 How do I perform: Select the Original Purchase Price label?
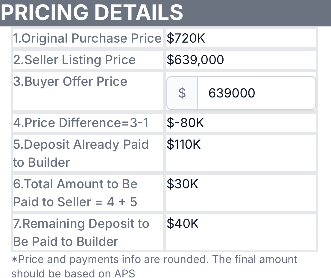87,38
